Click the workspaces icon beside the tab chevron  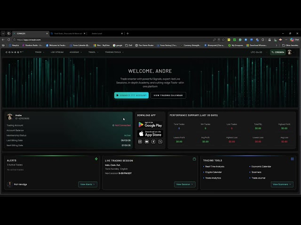coord(9,33)
